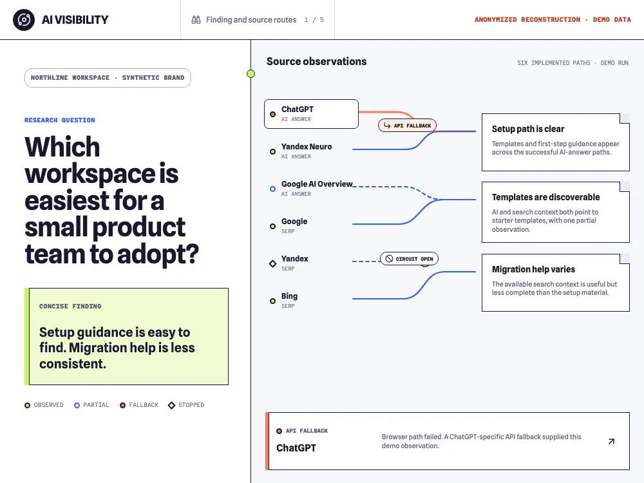Toggle the Observed legend filter
This screenshot has width=644, height=483.
[x=44, y=405]
